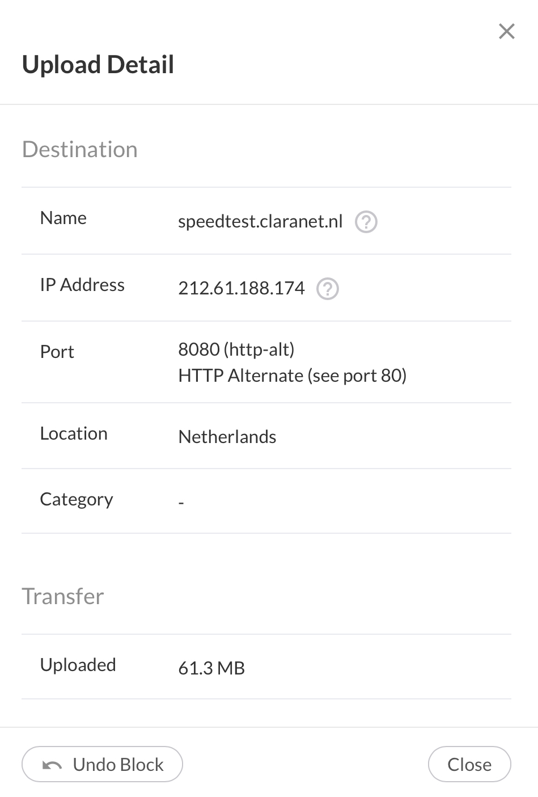The image size is (538, 797).
Task: Close the Upload Detail dialog with X
Action: coord(506,31)
